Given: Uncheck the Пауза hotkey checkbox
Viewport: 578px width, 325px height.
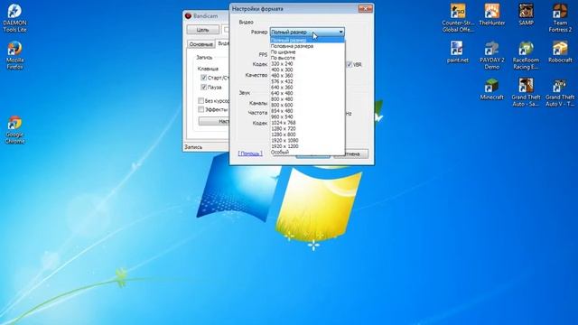Looking at the screenshot, I should pyautogui.click(x=203, y=88).
